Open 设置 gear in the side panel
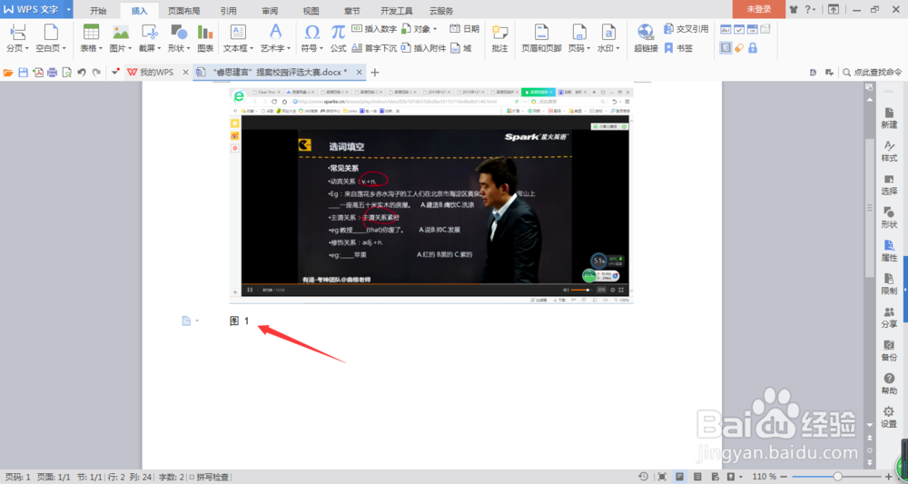Image resolution: width=908 pixels, height=484 pixels. [x=889, y=417]
